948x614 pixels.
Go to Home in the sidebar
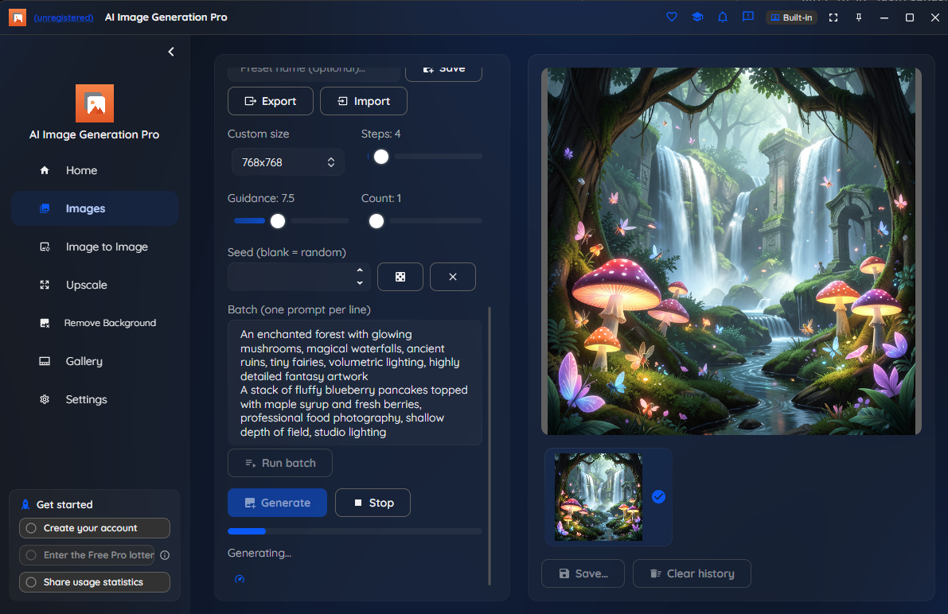tap(94, 170)
